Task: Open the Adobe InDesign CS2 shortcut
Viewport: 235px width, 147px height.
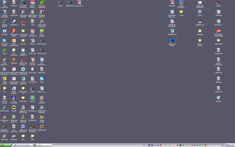Action: 32,31
